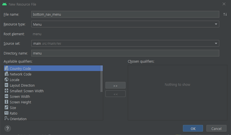Select Locale in available qualifiers
The height and width of the screenshot is (135, 231).
pyautogui.click(x=52, y=80)
